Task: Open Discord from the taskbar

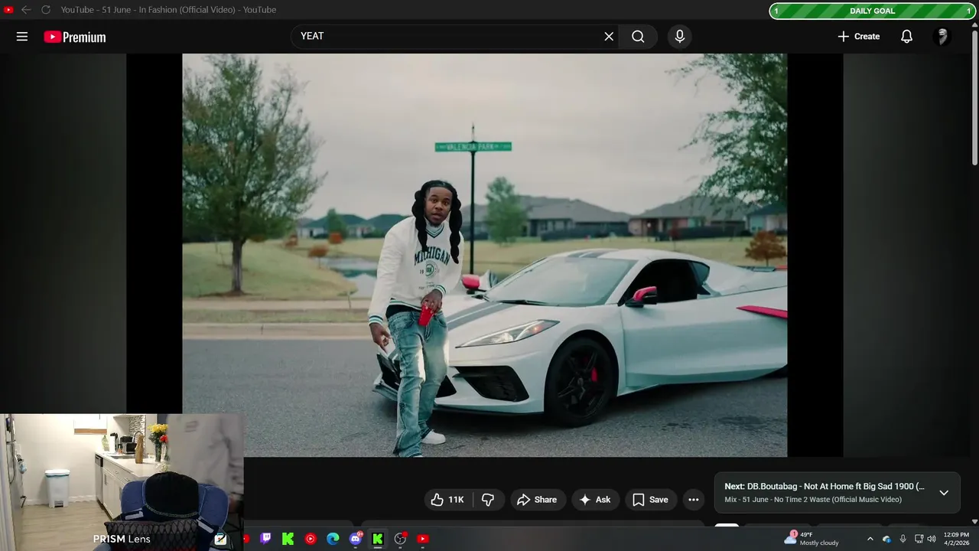Action: pyautogui.click(x=356, y=539)
